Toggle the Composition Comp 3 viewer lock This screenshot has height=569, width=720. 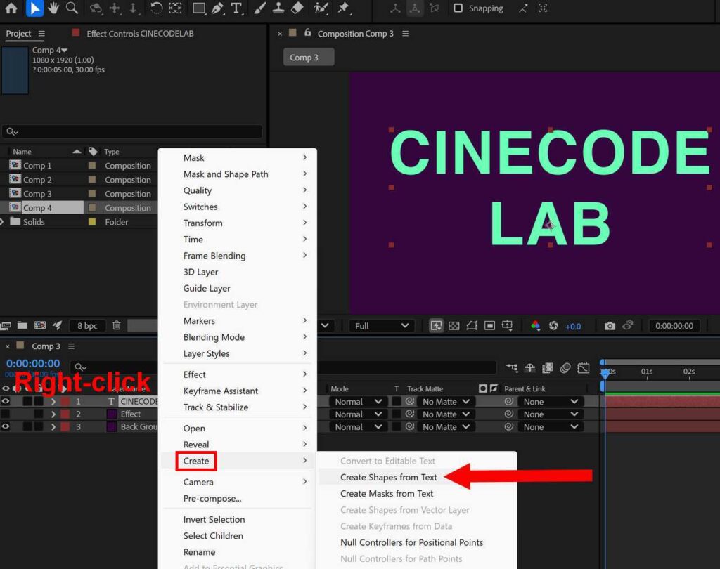308,32
